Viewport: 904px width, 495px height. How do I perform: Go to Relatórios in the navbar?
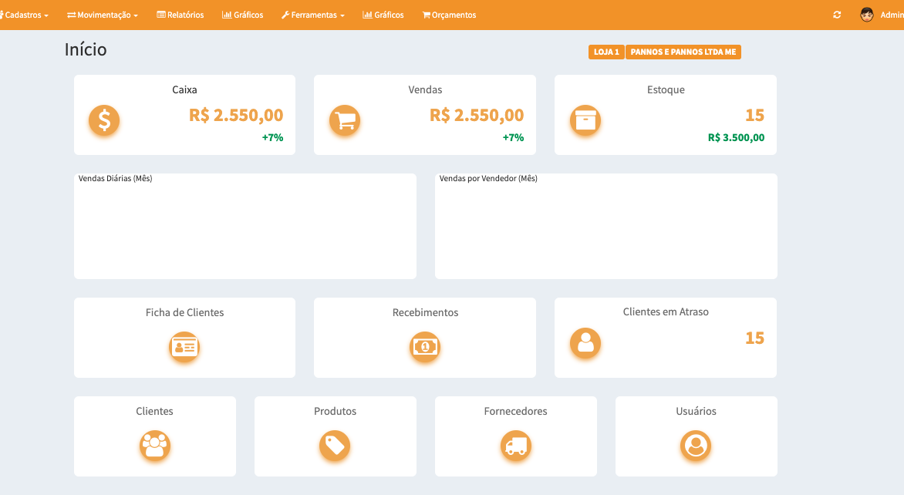(x=180, y=15)
